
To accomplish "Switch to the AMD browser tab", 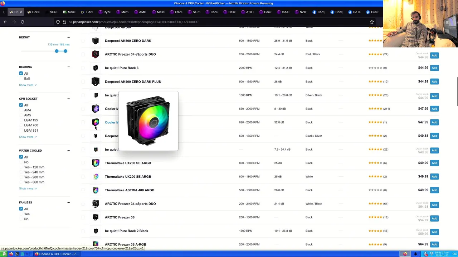I will point(141,12).
